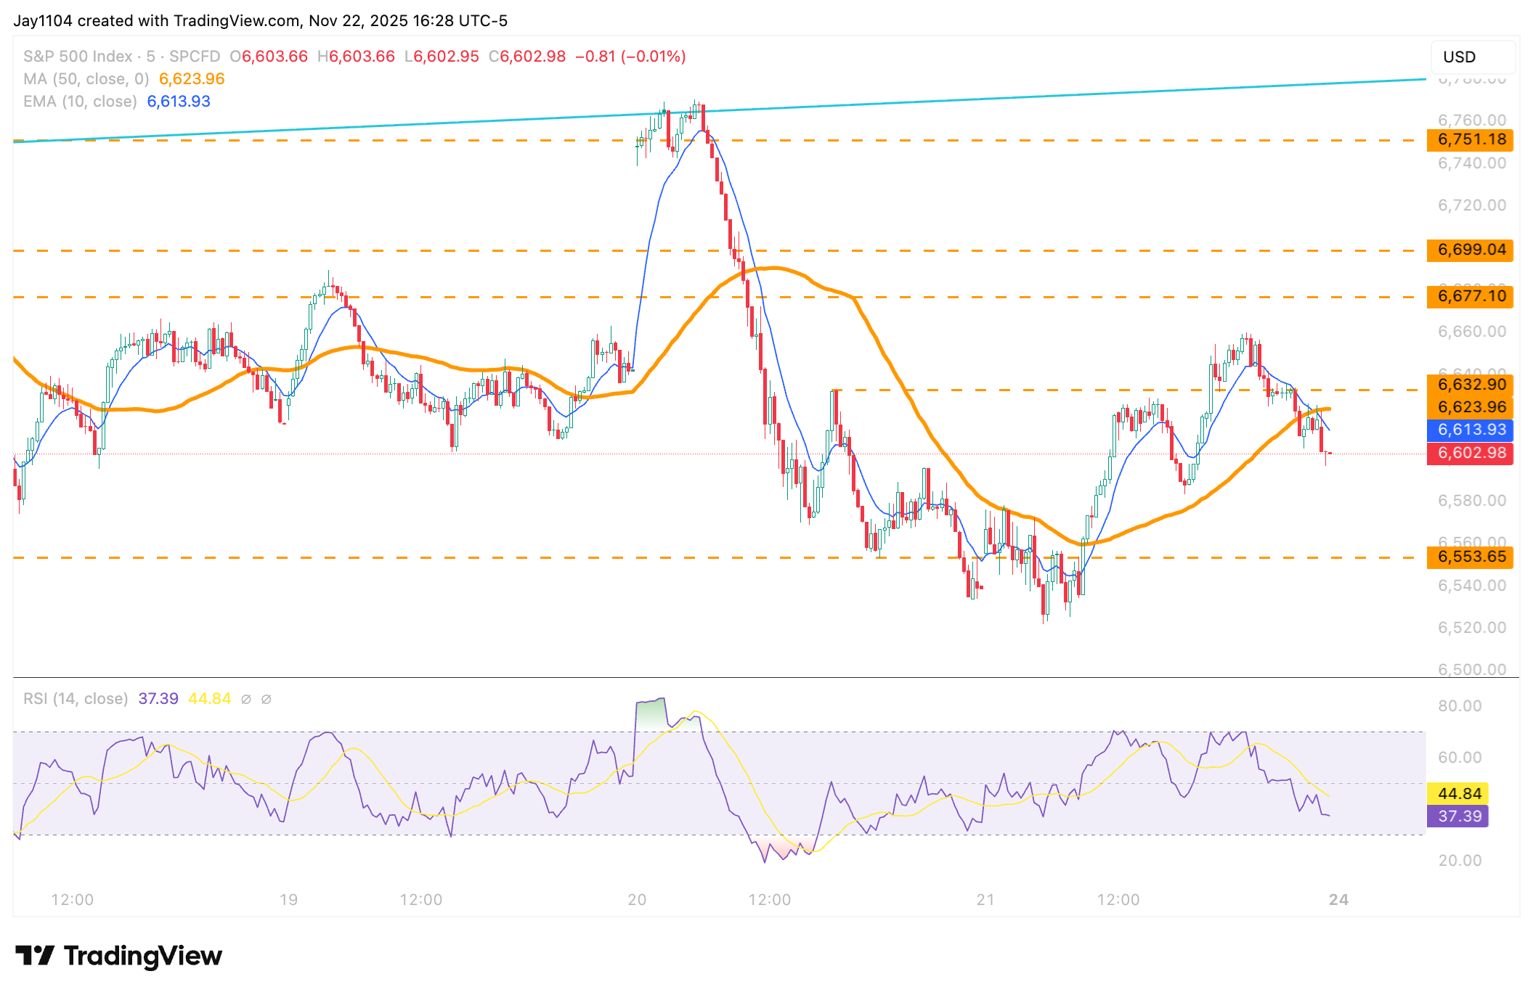
Task: Open the MA (50, close, 0) indicator legend
Action: click(x=86, y=78)
